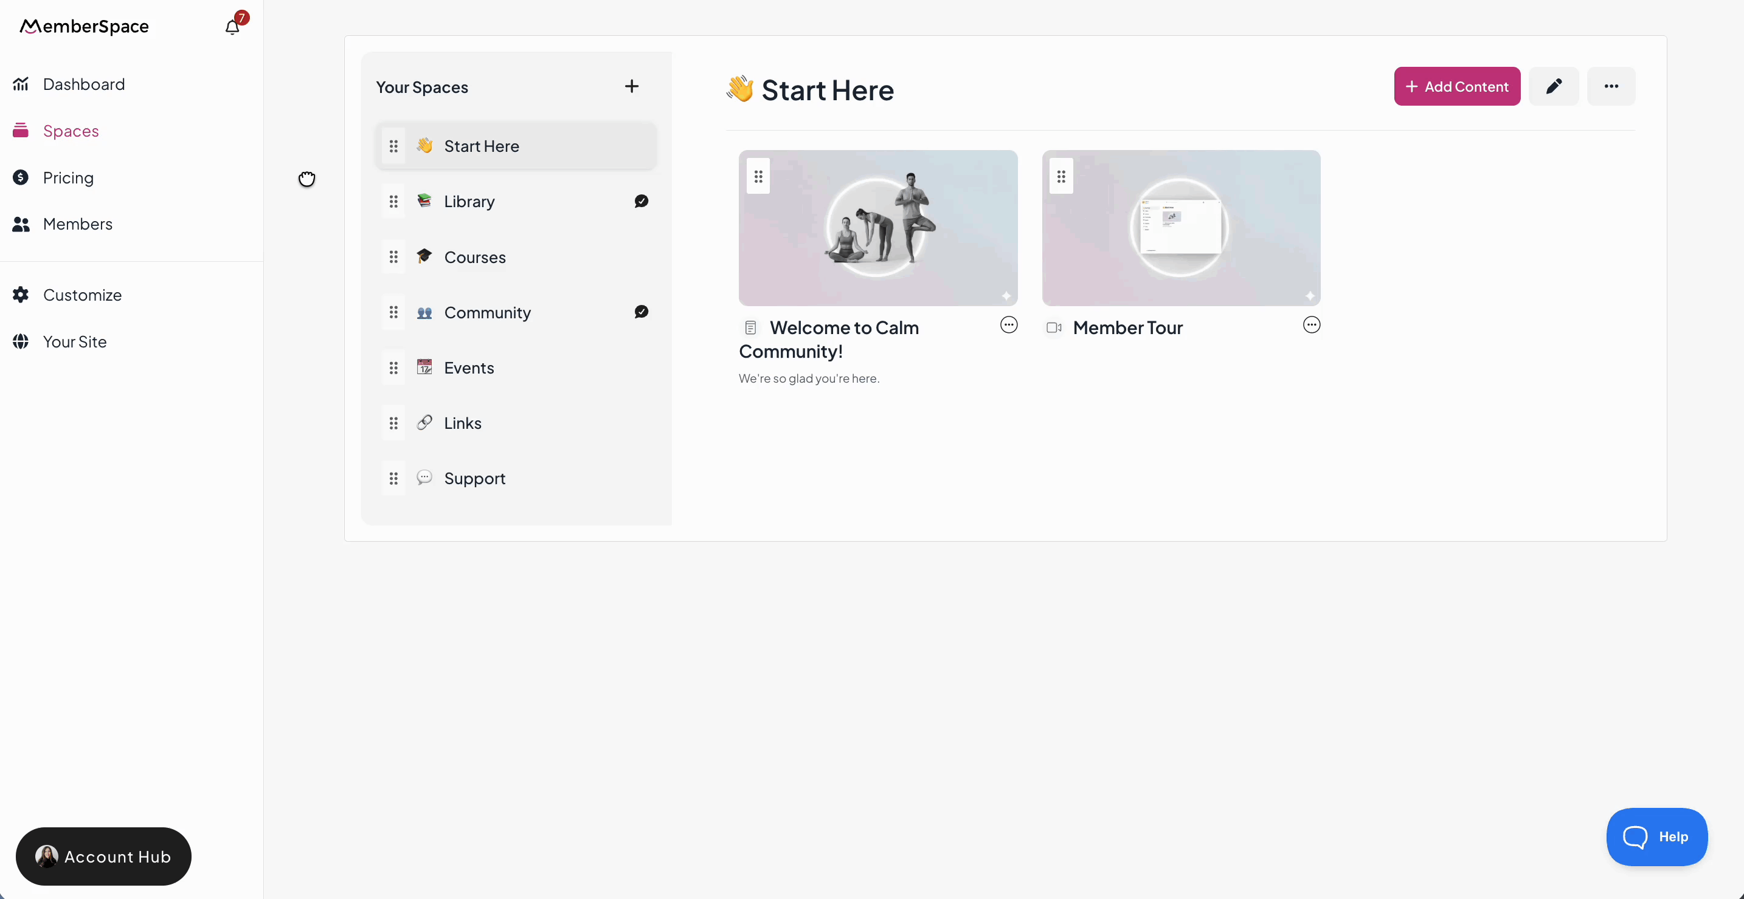The height and width of the screenshot is (899, 1744).
Task: Select the Courses space
Action: (474, 257)
